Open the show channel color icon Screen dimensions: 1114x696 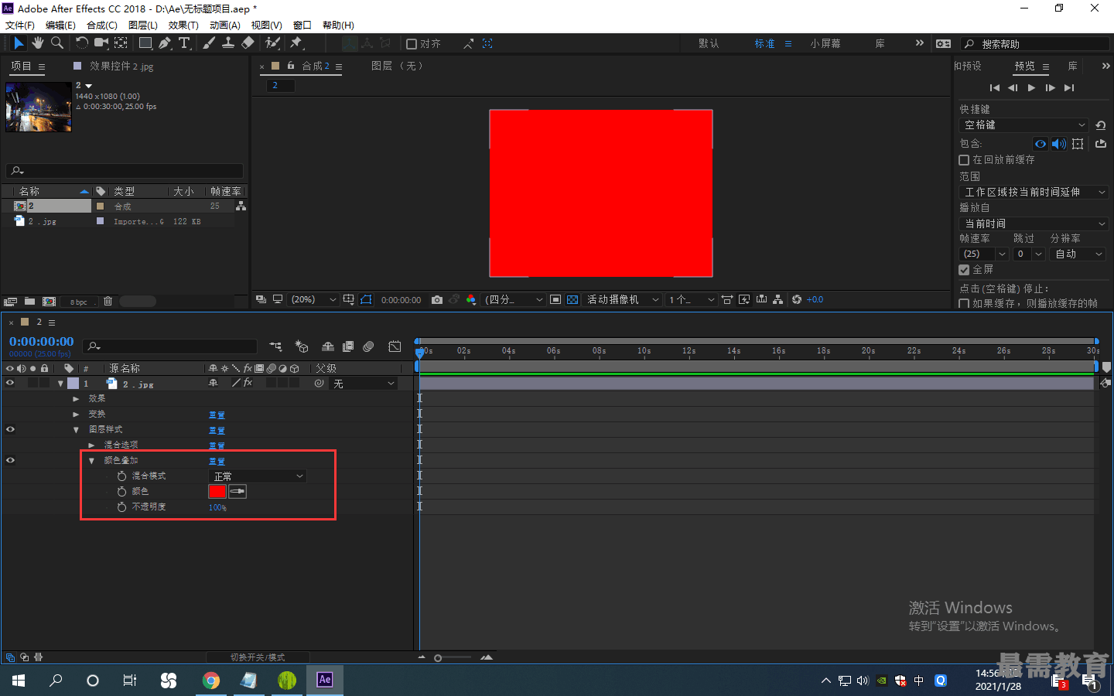coord(470,300)
